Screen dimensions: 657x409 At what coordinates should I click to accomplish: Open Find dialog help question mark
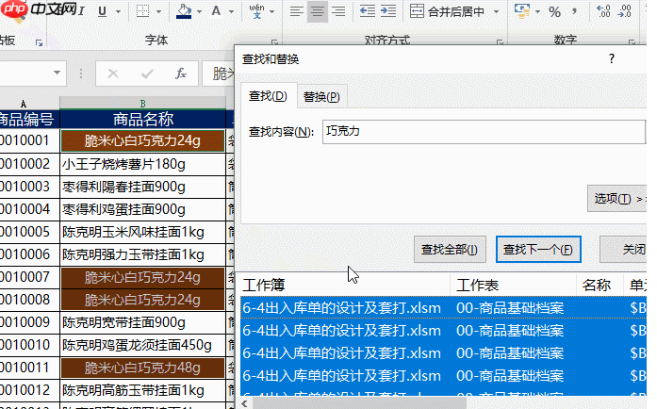pos(612,58)
